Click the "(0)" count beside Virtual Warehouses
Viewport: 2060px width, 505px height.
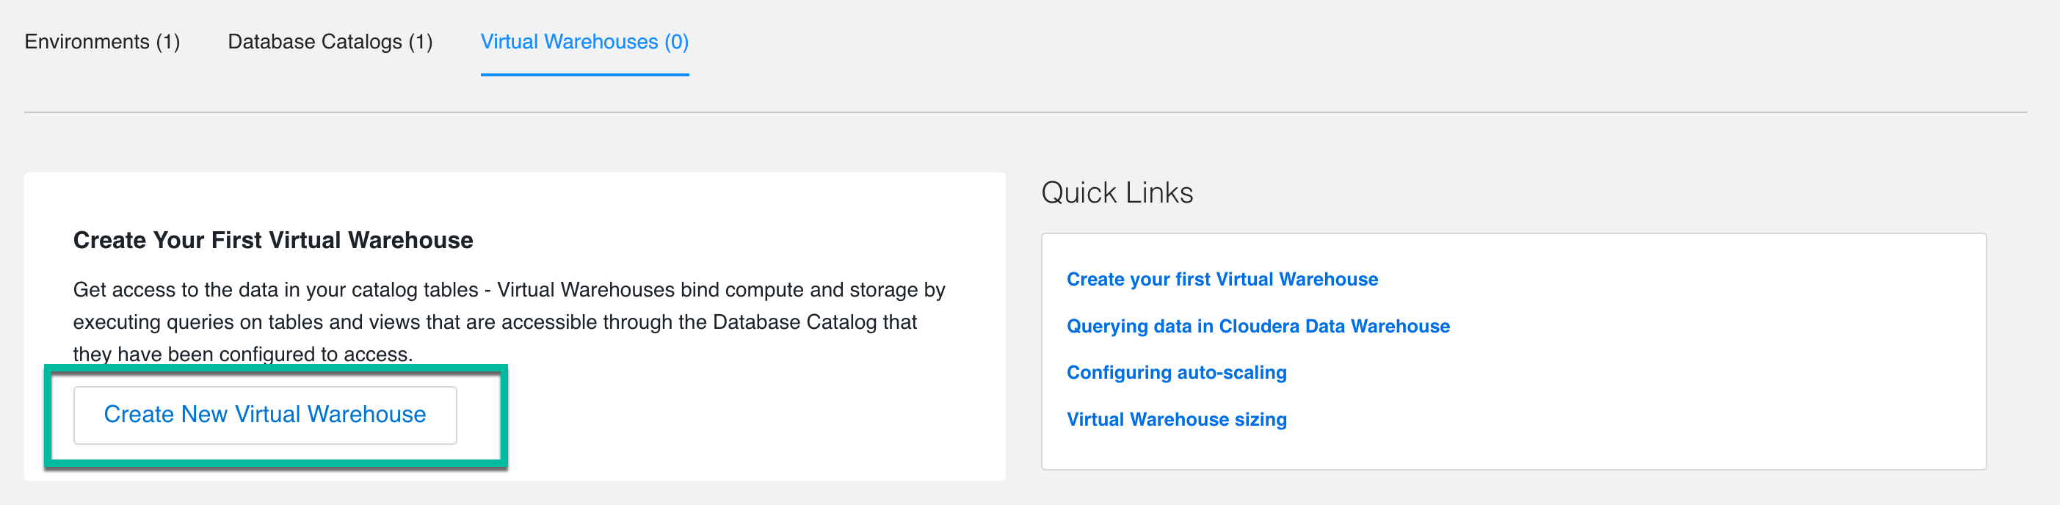point(677,42)
